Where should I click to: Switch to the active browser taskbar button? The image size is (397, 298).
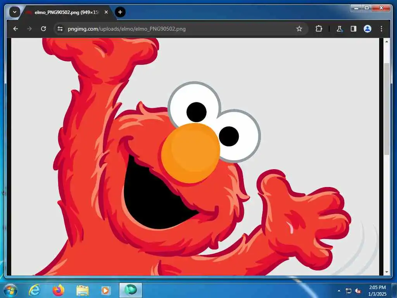tap(130, 290)
